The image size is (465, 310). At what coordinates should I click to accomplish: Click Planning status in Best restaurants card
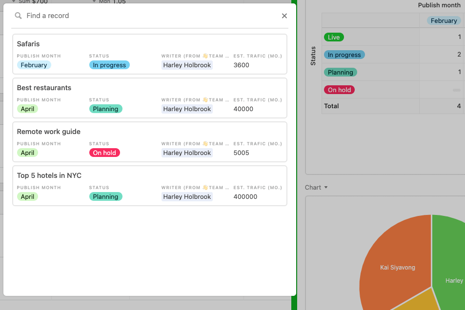point(105,109)
